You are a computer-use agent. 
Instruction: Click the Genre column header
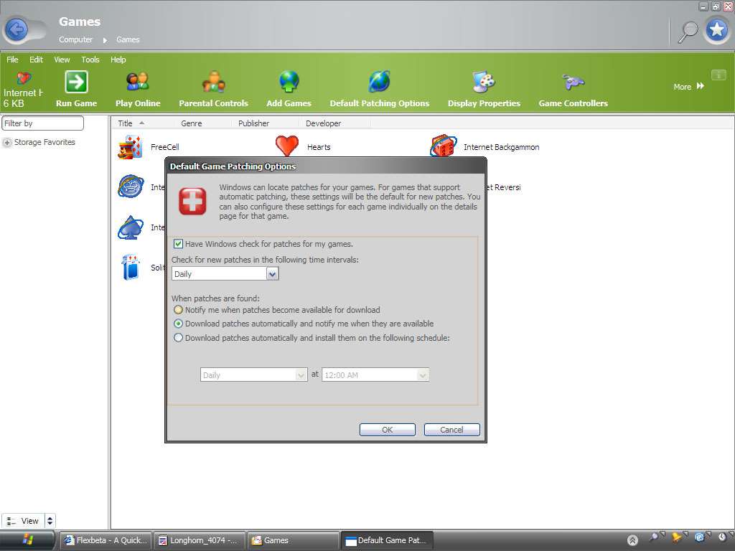[191, 123]
